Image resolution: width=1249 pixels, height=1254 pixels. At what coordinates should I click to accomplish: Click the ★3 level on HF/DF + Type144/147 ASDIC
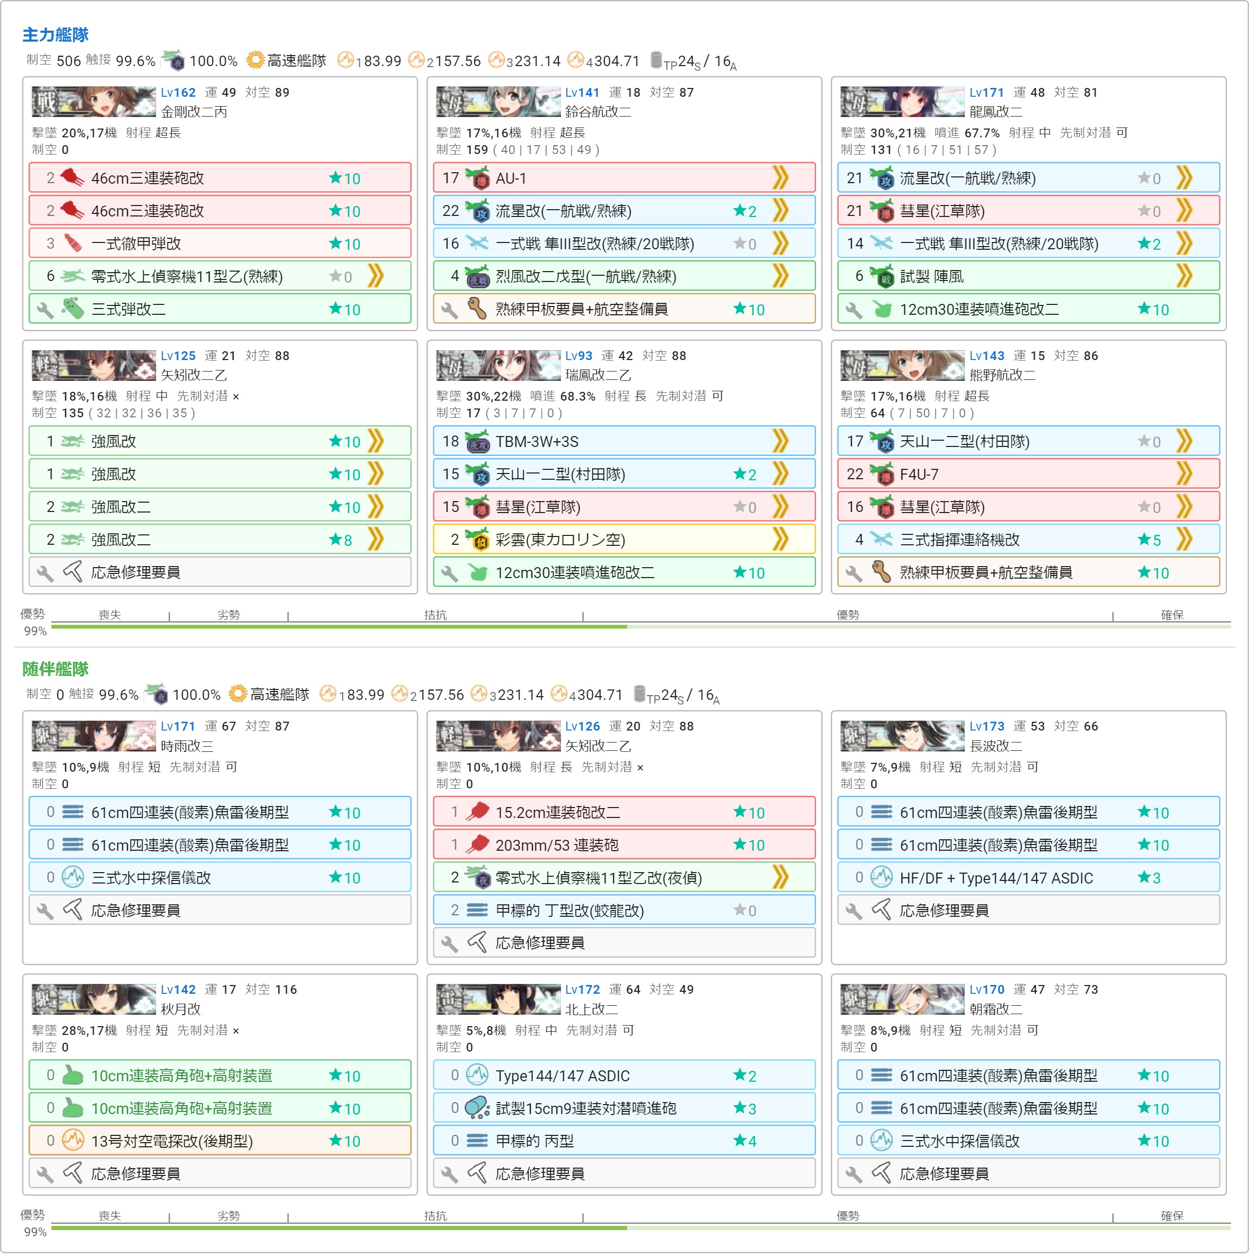pyautogui.click(x=1149, y=878)
